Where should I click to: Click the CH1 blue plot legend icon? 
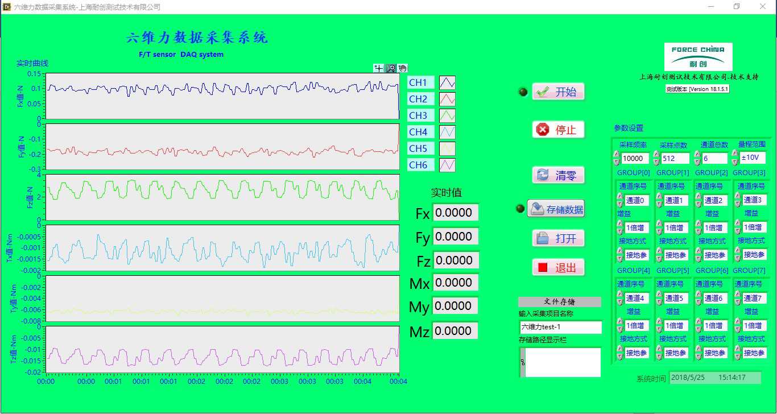pos(447,82)
